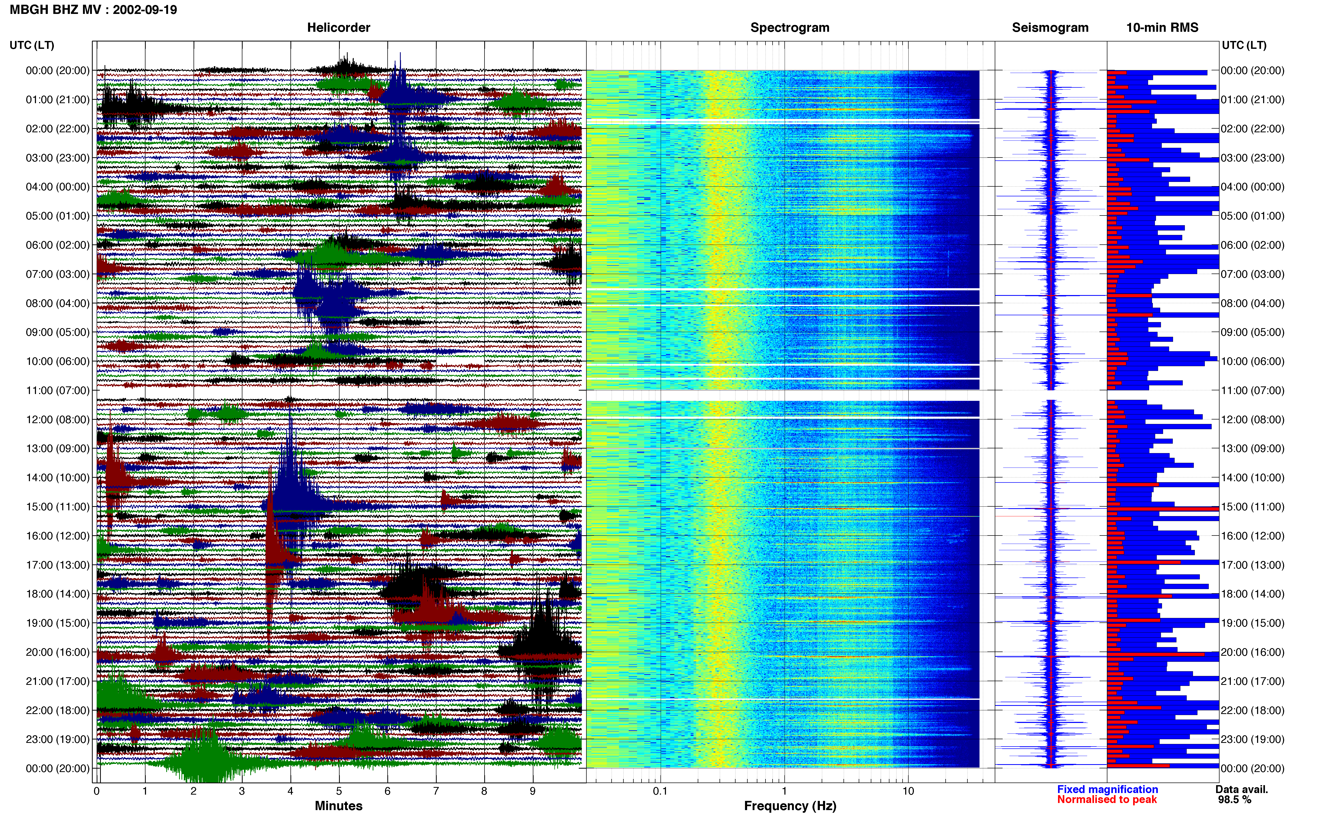Click left time label '10:00 (06:00)'
The image size is (1318, 824).
coord(58,361)
